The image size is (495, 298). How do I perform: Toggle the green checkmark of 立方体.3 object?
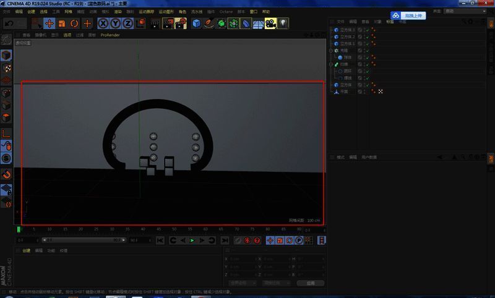[367, 30]
